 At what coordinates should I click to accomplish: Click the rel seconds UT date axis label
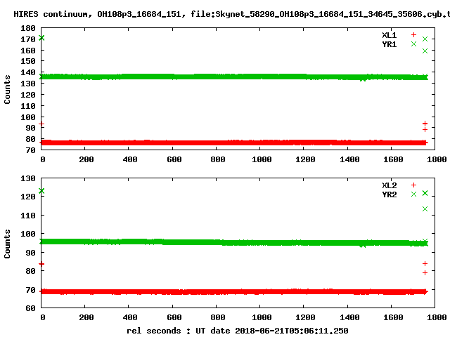point(238,331)
